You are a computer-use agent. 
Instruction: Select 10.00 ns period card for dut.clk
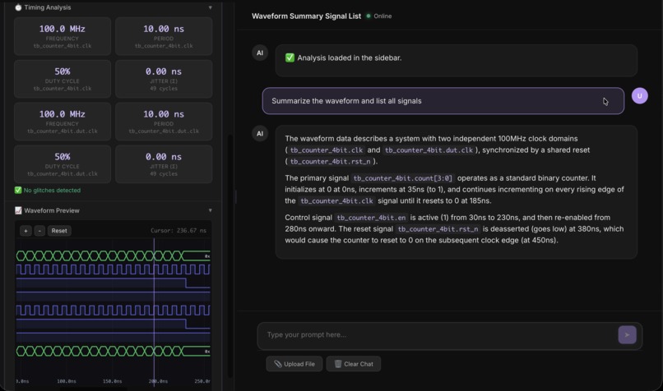pos(164,122)
